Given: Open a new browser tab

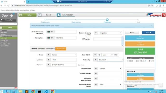Looking at the screenshot, I should (28, 2).
